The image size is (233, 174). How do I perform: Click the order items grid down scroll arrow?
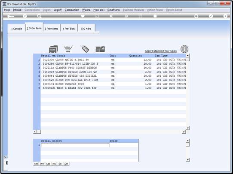pyautogui.click(x=188, y=128)
